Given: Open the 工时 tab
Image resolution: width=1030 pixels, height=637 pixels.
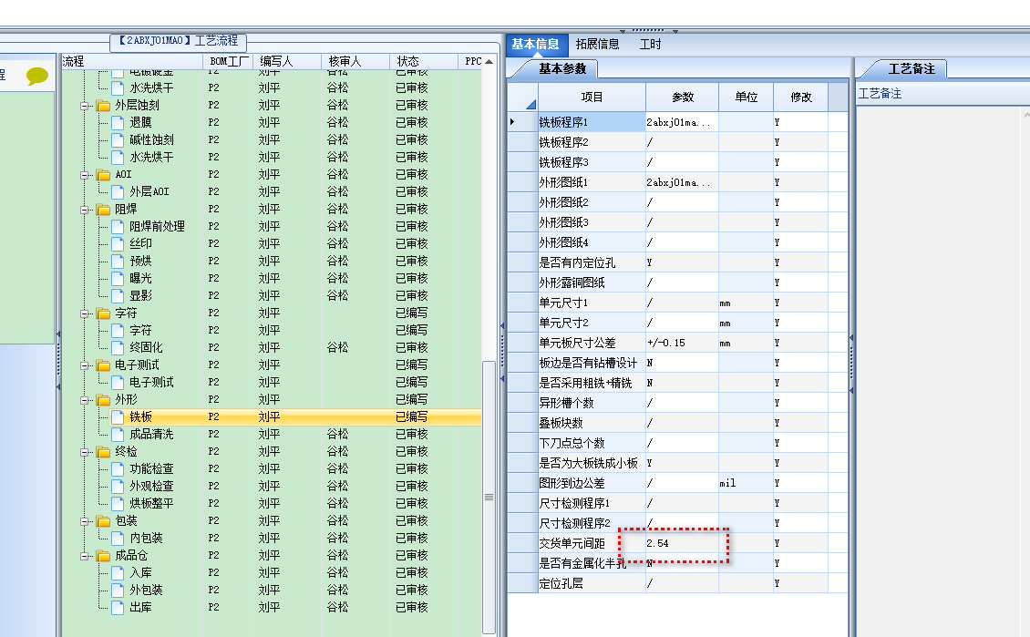Looking at the screenshot, I should pos(650,45).
